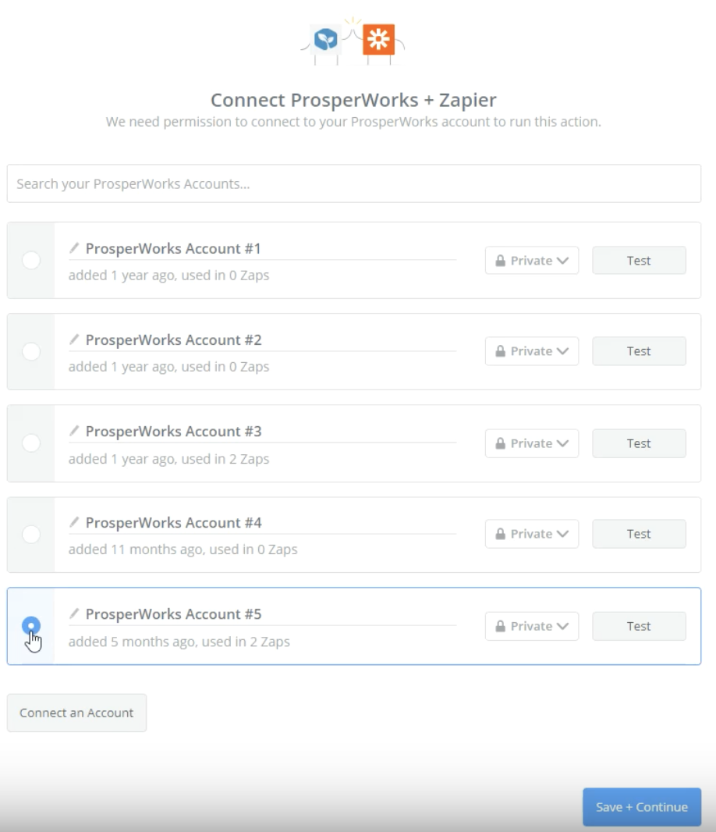
Task: Open Private dropdown for Account #1
Action: (x=531, y=260)
